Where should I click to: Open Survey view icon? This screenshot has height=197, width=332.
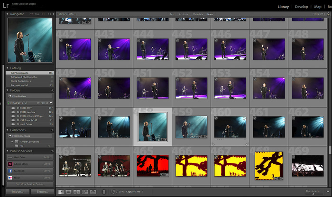coord(85,192)
